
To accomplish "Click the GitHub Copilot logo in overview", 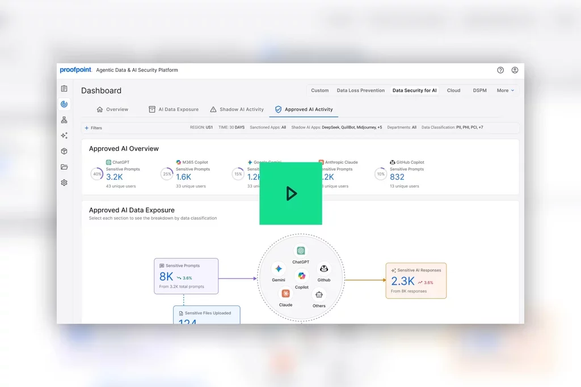I will [393, 162].
